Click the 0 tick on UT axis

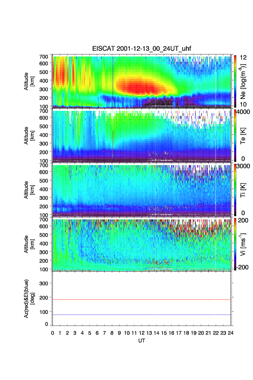tap(53, 333)
